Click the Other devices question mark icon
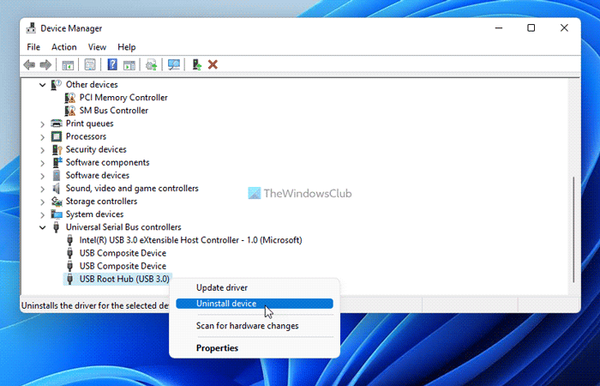 click(x=57, y=85)
